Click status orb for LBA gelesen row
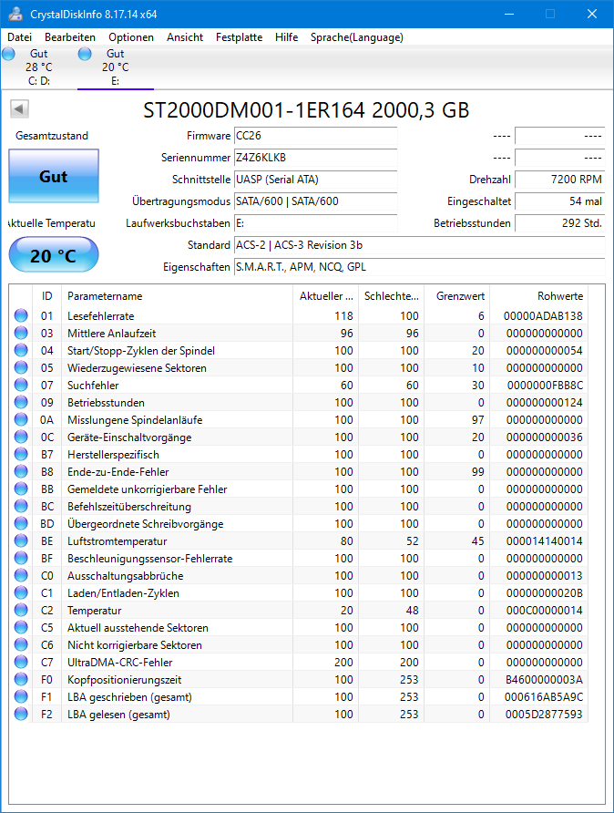 [21, 714]
